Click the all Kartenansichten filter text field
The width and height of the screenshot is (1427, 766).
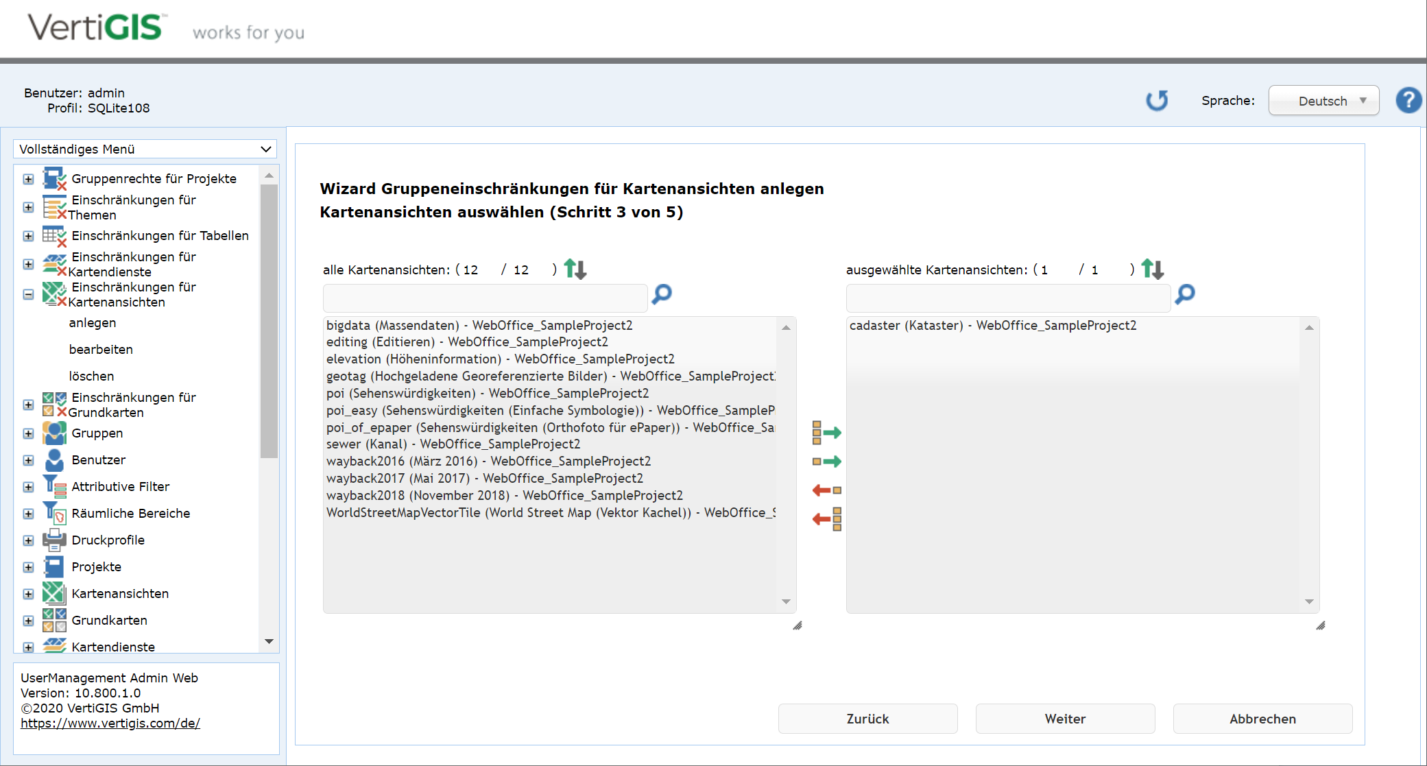[485, 298]
